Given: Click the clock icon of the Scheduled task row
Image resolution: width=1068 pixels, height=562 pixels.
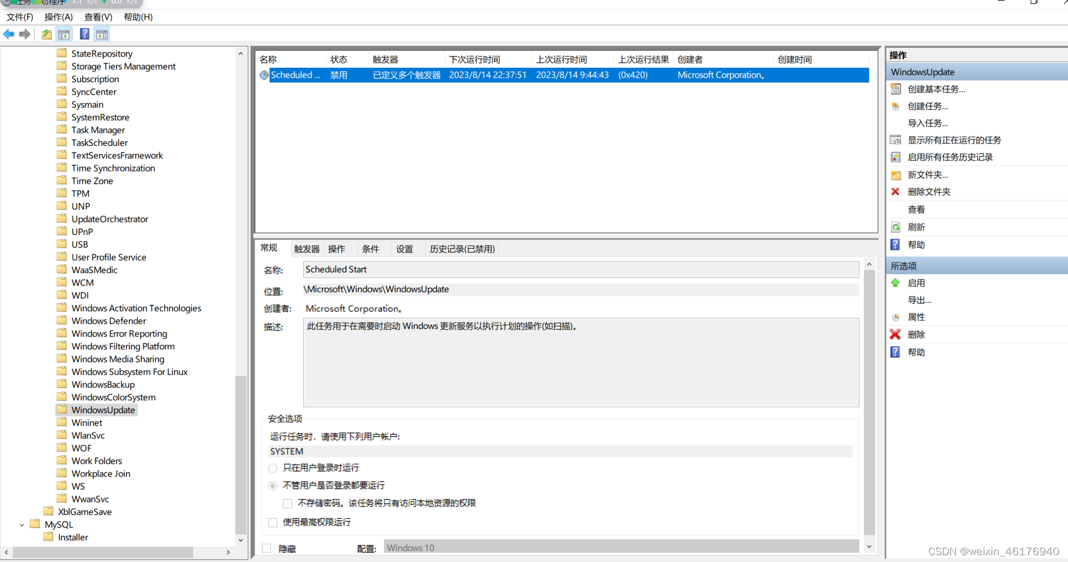Looking at the screenshot, I should 264,75.
